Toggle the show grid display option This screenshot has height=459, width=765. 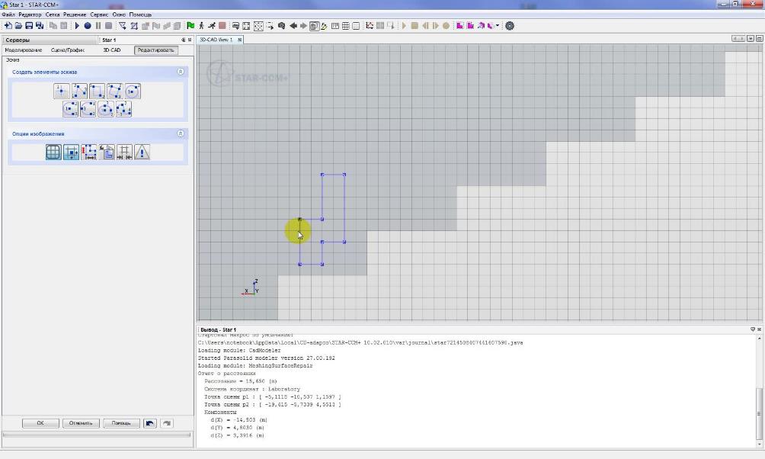(53, 152)
